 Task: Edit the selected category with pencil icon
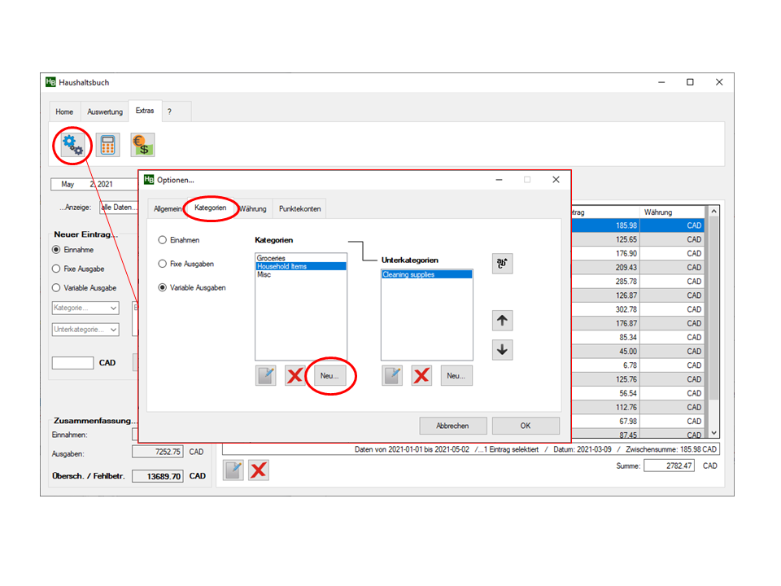(265, 375)
